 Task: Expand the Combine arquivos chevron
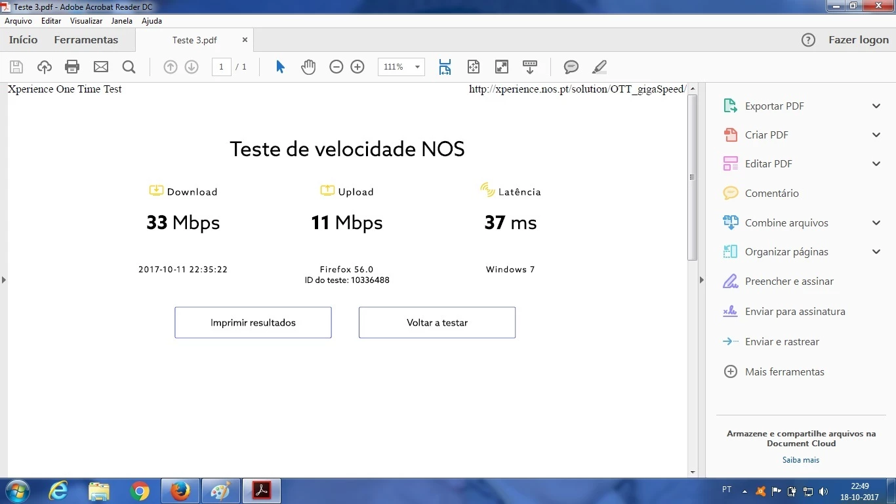(x=876, y=223)
